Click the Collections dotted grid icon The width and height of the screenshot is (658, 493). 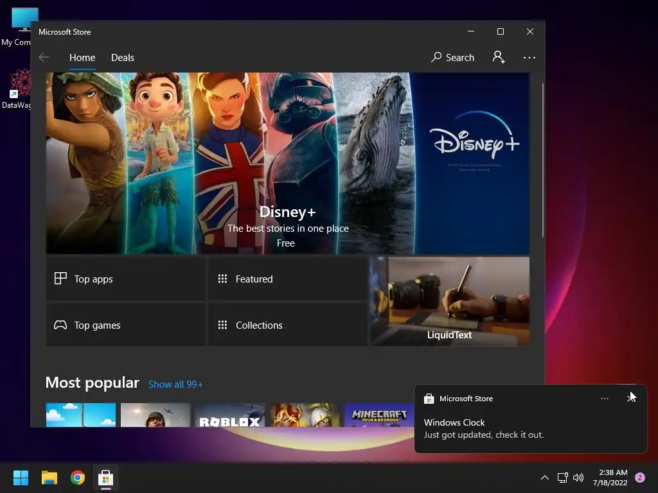tap(222, 325)
